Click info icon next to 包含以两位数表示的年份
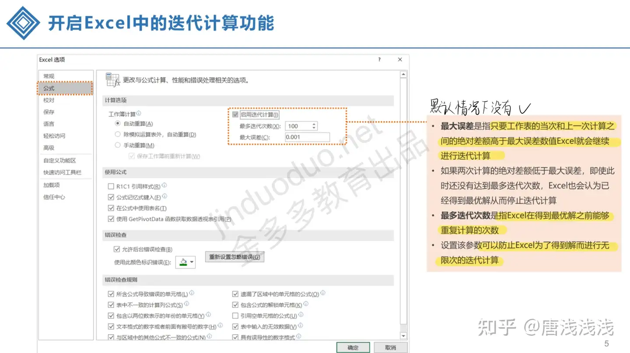Image resolution: width=630 pixels, height=353 pixels. pos(208,315)
